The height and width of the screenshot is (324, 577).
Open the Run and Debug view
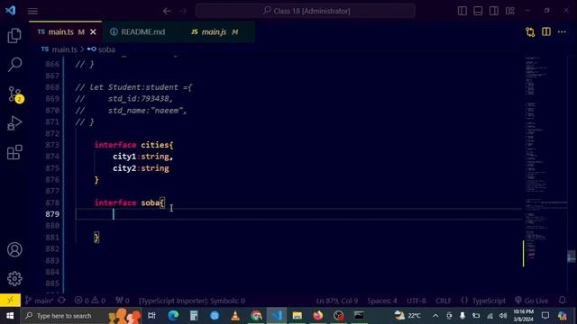point(14,123)
